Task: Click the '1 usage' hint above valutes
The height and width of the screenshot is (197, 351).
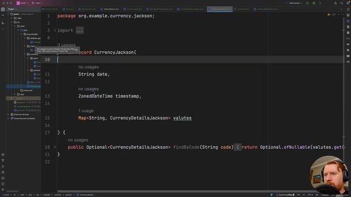Action: pyautogui.click(x=86, y=111)
